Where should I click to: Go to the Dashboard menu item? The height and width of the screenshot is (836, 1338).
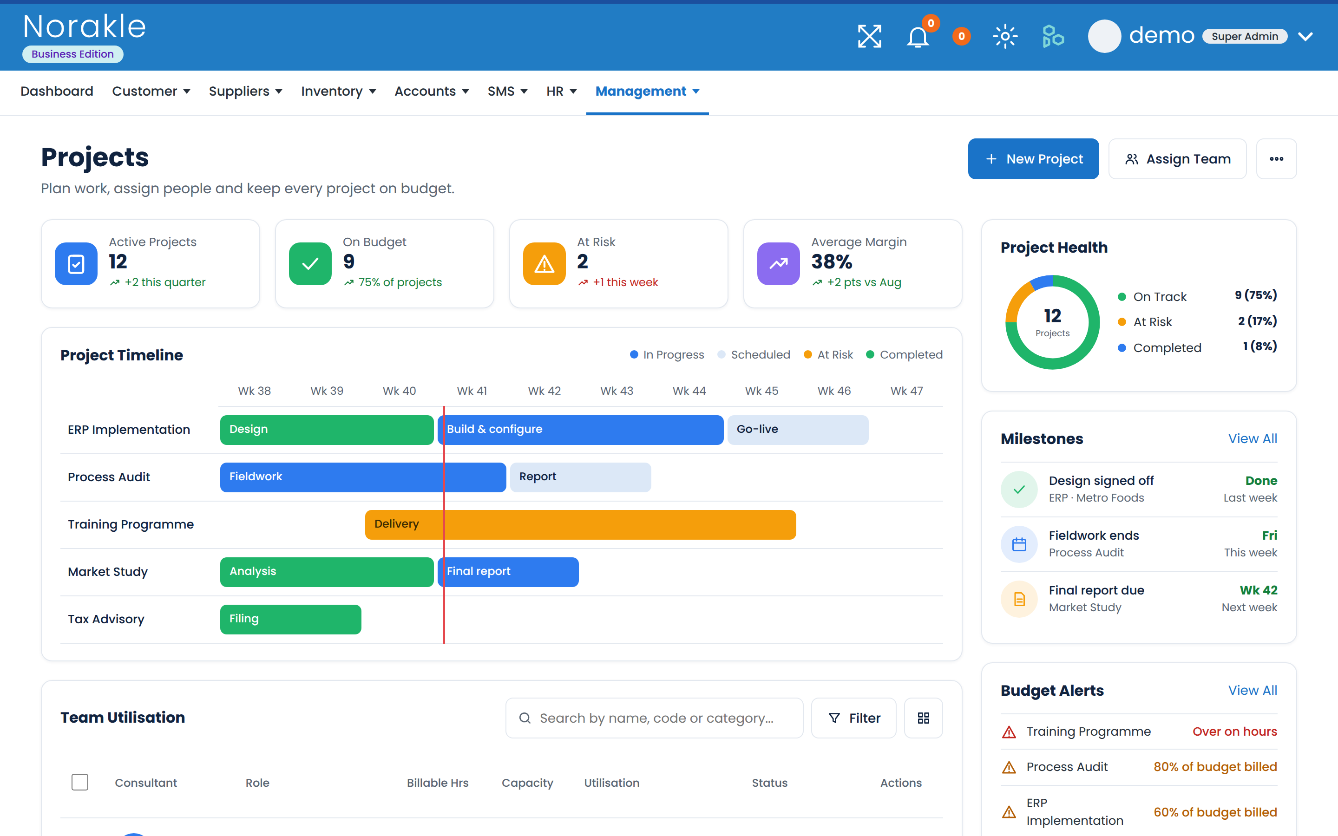click(x=57, y=91)
